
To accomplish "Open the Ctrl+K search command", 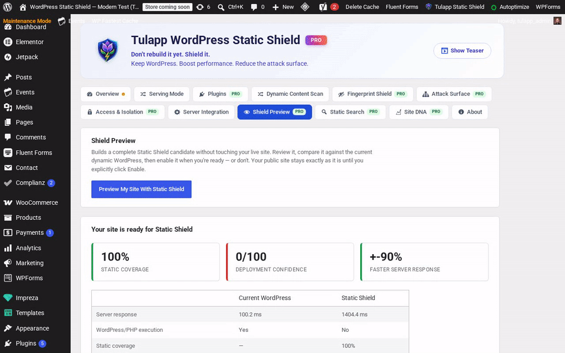I will tap(231, 7).
